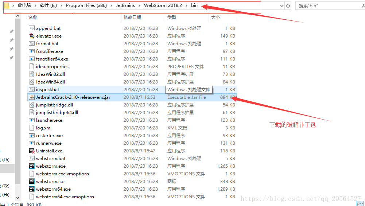The width and height of the screenshot is (365, 206).
Task: Sort by 名称 column header
Action: tap(33, 17)
